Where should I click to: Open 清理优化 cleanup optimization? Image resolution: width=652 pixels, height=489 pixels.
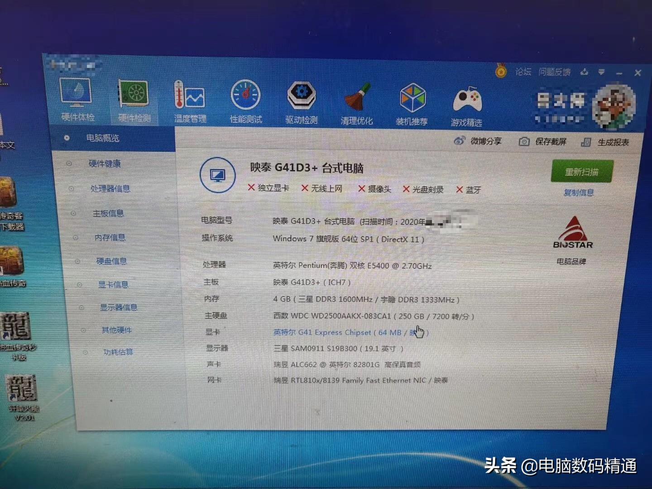pos(357,104)
